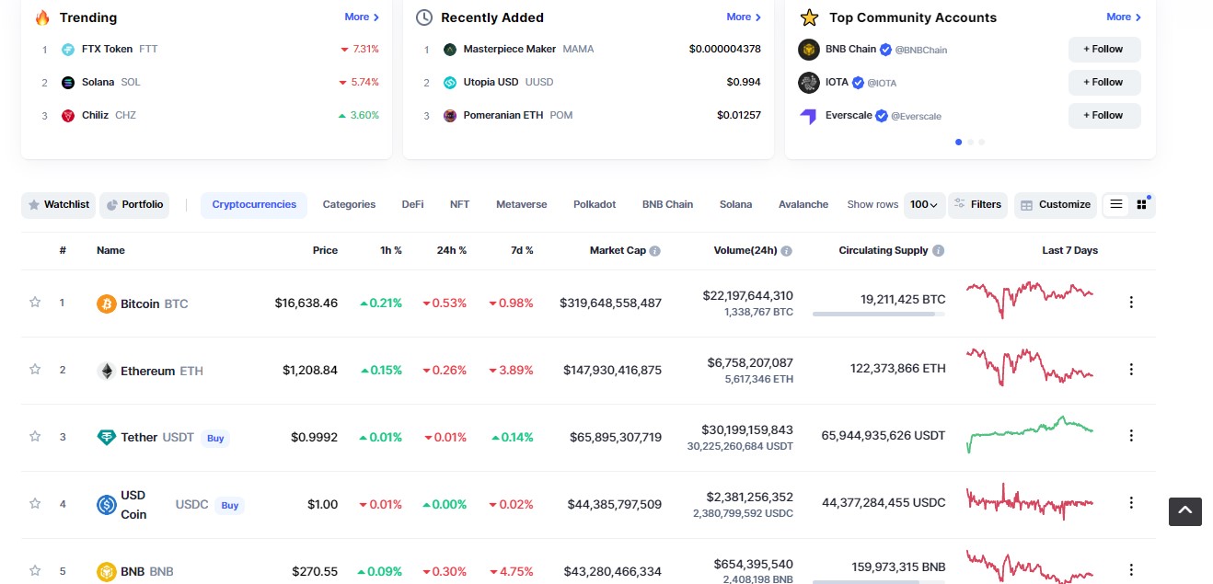1213x584 pixels.
Task: Star BNB to add to watchlist
Action: [35, 570]
